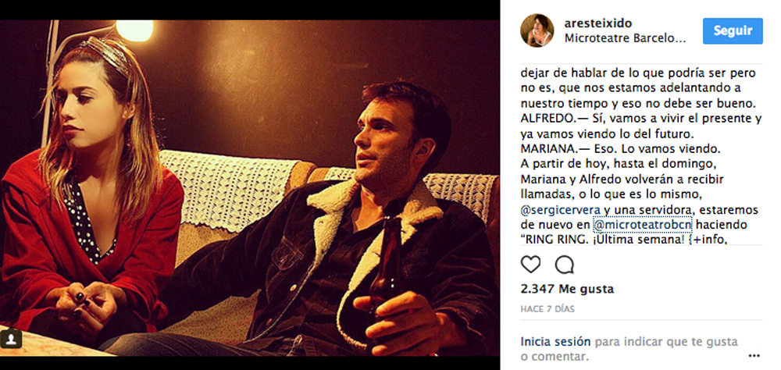
Task: Follow the account with the Seguir button
Action: coord(733,31)
